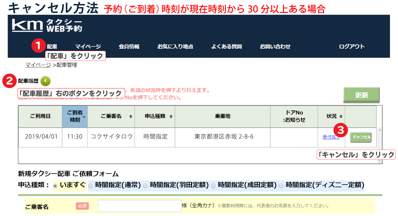The width and height of the screenshot is (398, 216).
Task: Click the ログアウト link
Action: pyautogui.click(x=352, y=47)
